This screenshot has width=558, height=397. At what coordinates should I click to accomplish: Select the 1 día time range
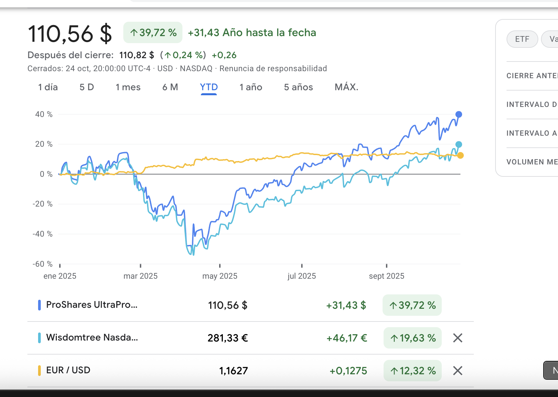tap(48, 87)
